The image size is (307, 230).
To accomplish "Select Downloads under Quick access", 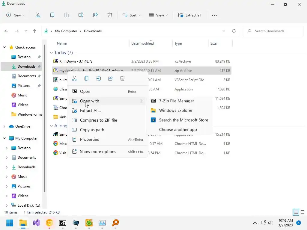I will point(21,66).
